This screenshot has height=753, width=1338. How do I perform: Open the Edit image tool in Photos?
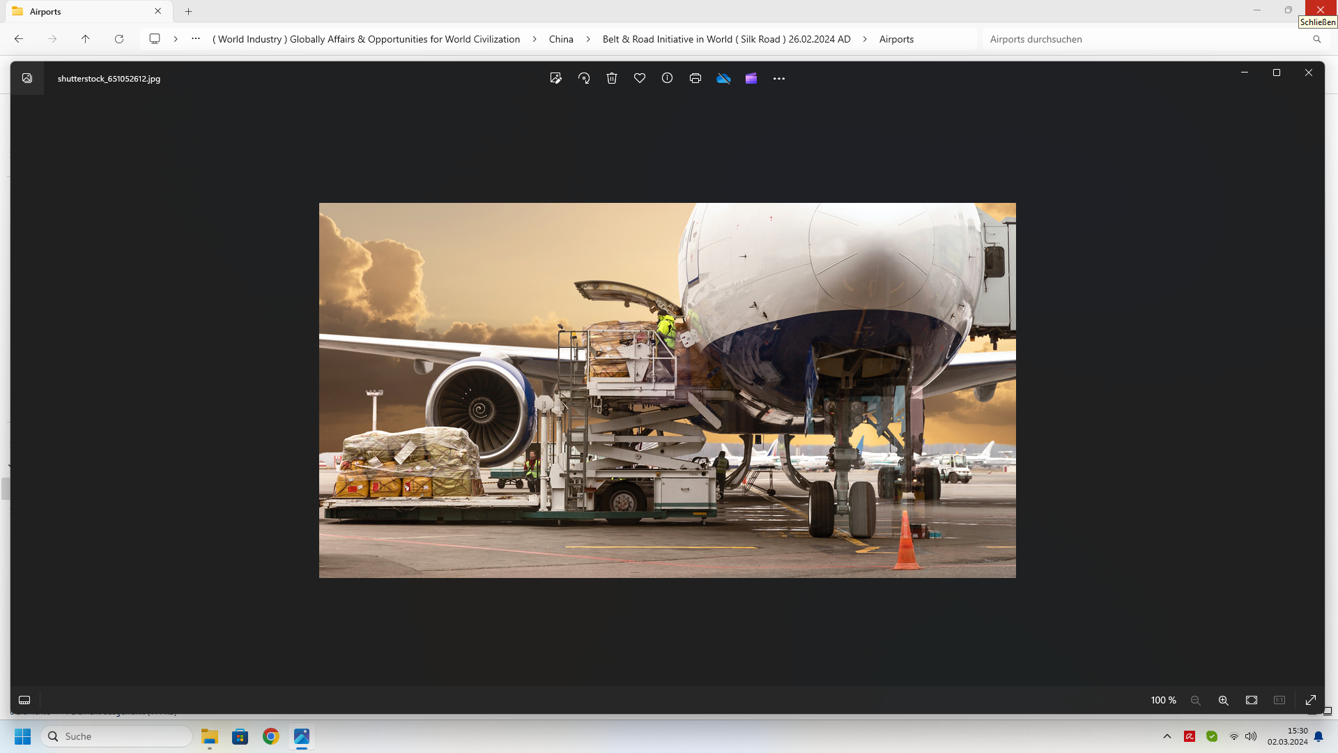(x=555, y=78)
